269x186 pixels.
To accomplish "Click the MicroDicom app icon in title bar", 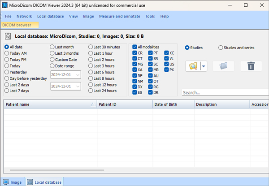I will pos(4,5).
